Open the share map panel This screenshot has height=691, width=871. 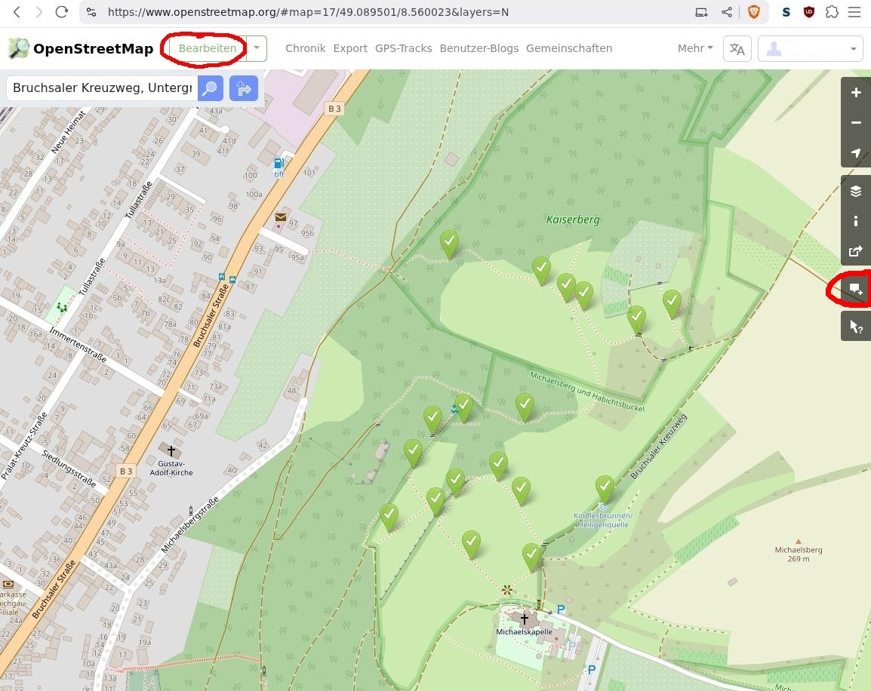pos(856,251)
